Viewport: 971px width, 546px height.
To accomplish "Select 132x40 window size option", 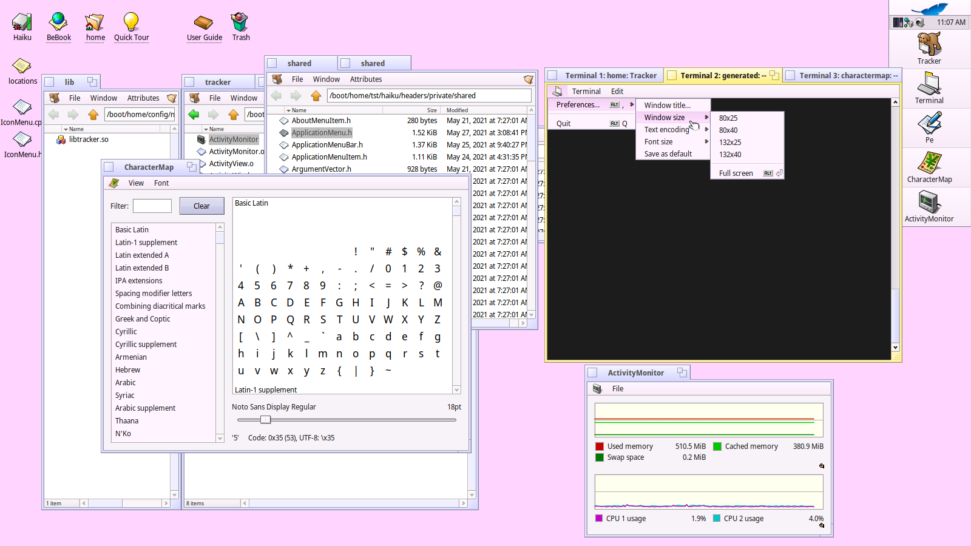I will (730, 155).
